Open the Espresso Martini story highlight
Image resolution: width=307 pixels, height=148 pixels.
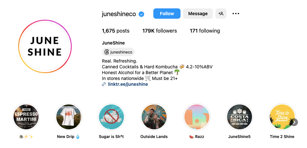(26, 117)
